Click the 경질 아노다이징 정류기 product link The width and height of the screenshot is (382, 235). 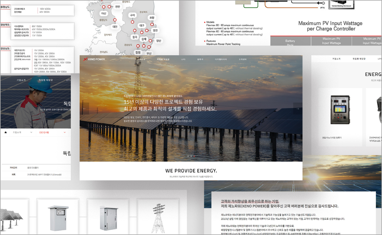point(332,137)
